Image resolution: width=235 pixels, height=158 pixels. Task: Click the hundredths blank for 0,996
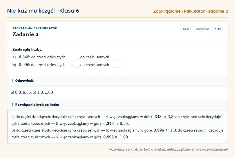click(x=116, y=65)
